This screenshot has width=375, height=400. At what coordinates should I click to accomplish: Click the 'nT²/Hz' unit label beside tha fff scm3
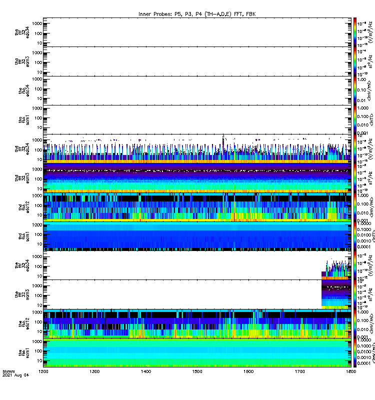[370, 62]
